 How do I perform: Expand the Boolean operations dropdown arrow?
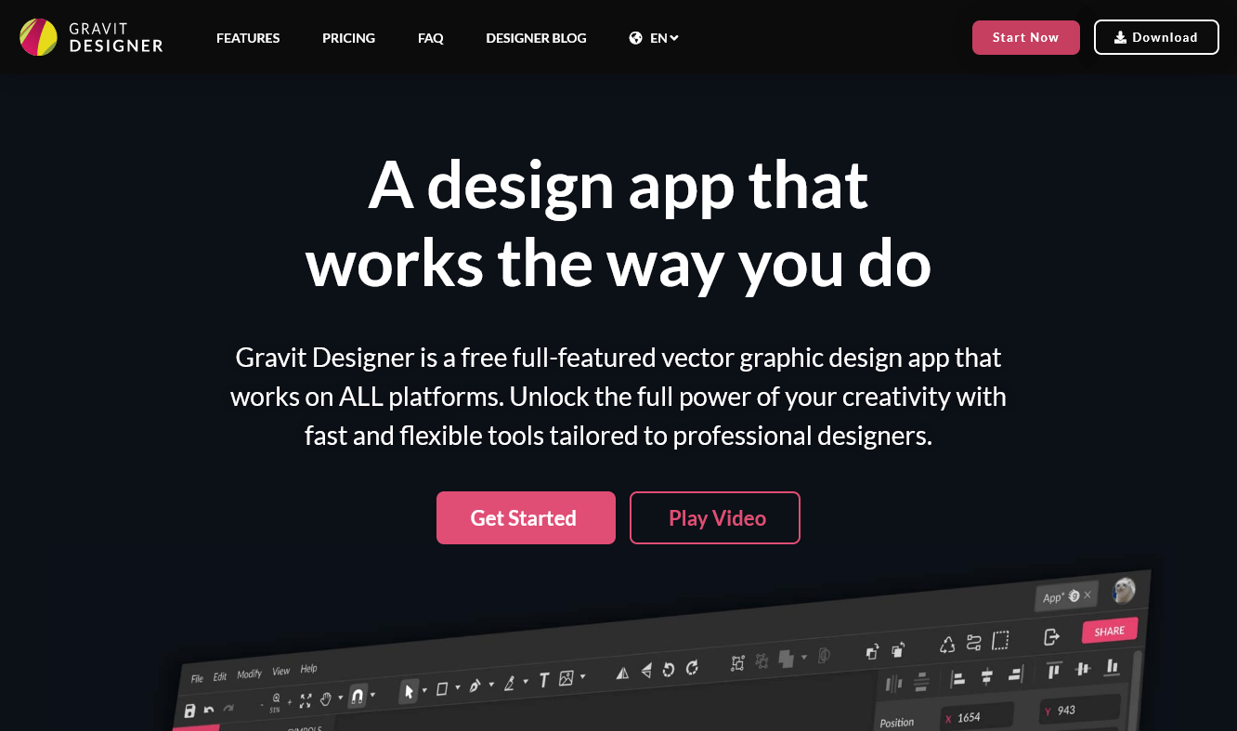[804, 657]
